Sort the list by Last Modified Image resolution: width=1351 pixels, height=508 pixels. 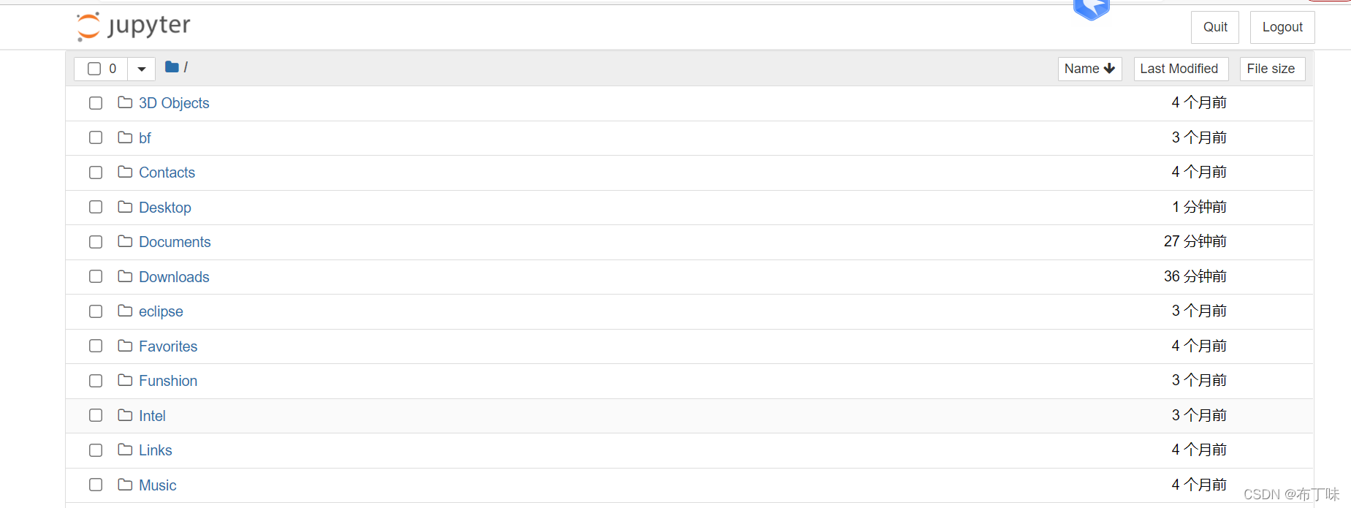tap(1179, 69)
